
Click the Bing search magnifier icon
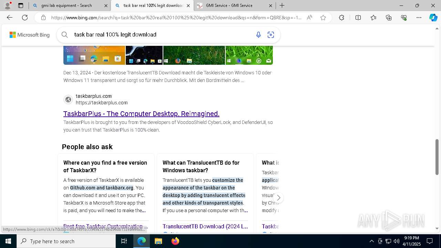click(x=64, y=34)
